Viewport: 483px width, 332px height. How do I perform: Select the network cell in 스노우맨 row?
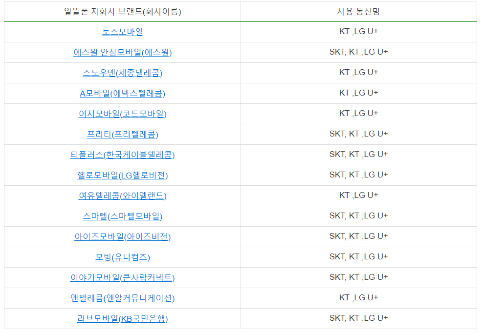point(358,73)
